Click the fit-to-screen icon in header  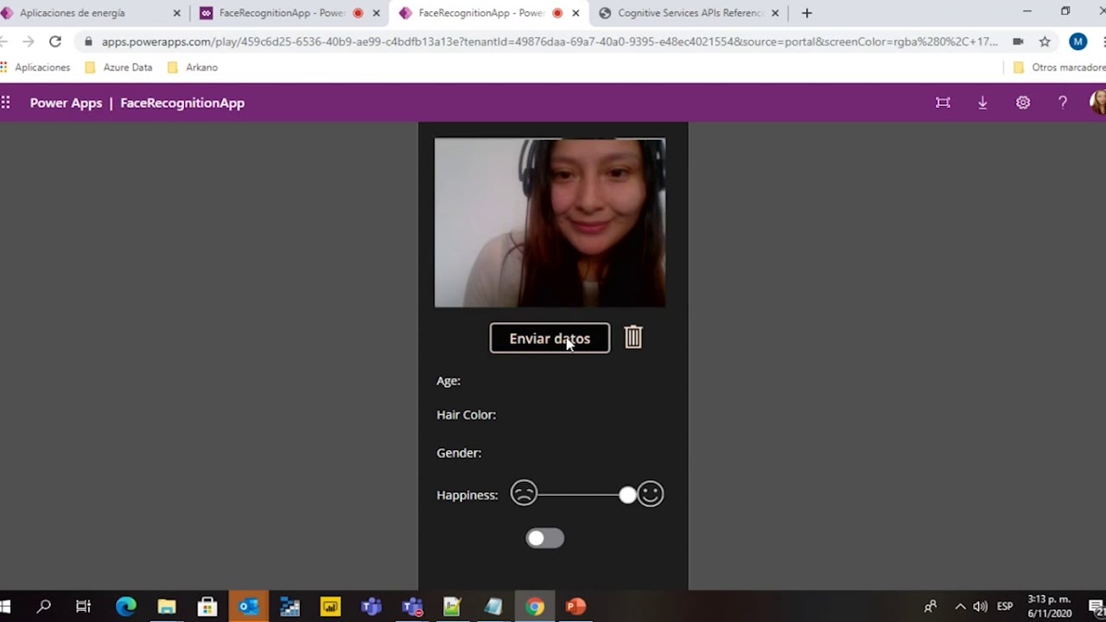point(943,103)
